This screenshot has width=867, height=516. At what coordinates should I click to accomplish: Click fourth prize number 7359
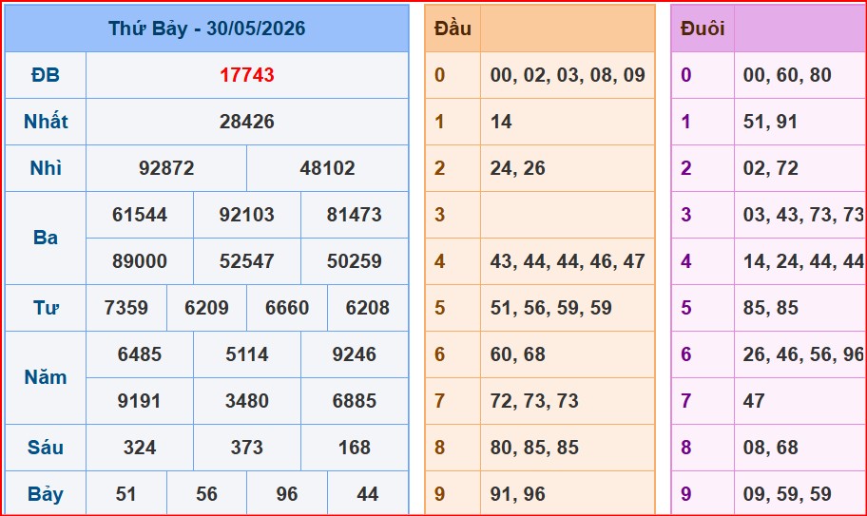[x=126, y=308]
